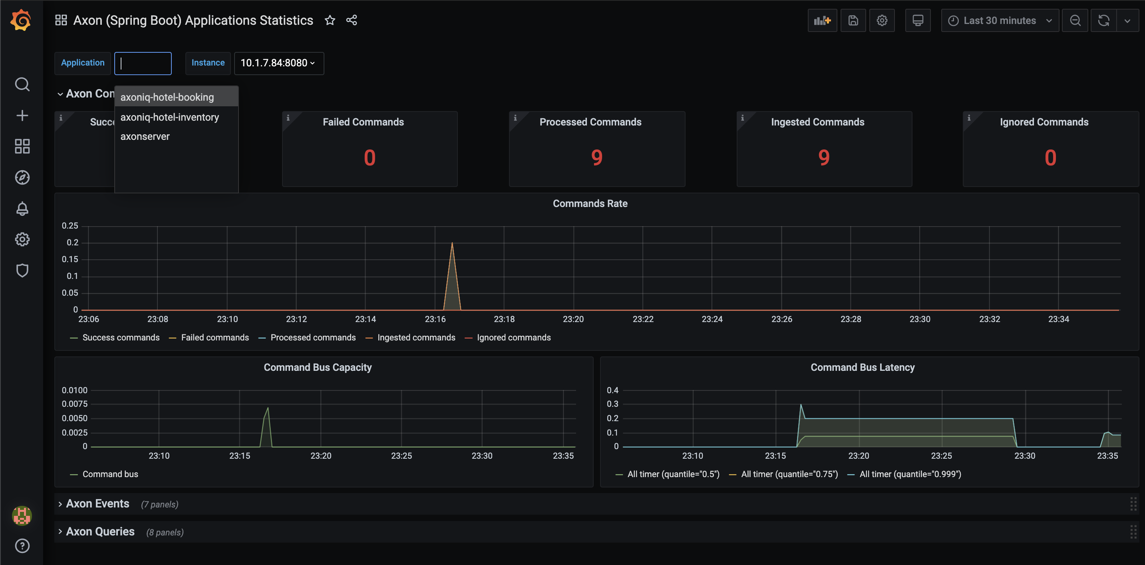Expand the Axon Events row
1145x565 pixels.
coord(97,503)
